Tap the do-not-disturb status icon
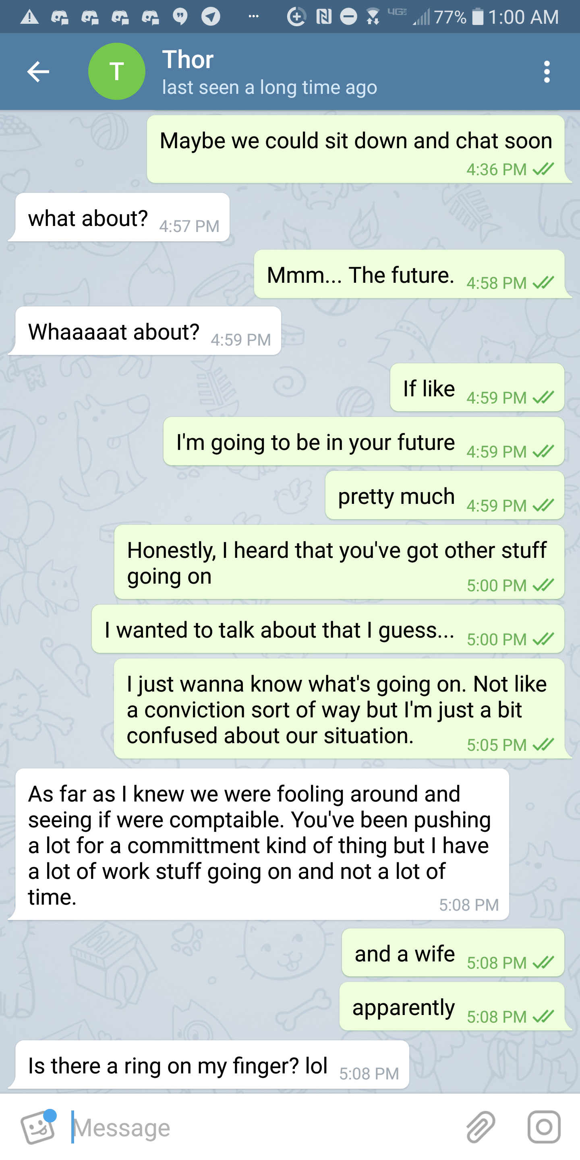 348,17
